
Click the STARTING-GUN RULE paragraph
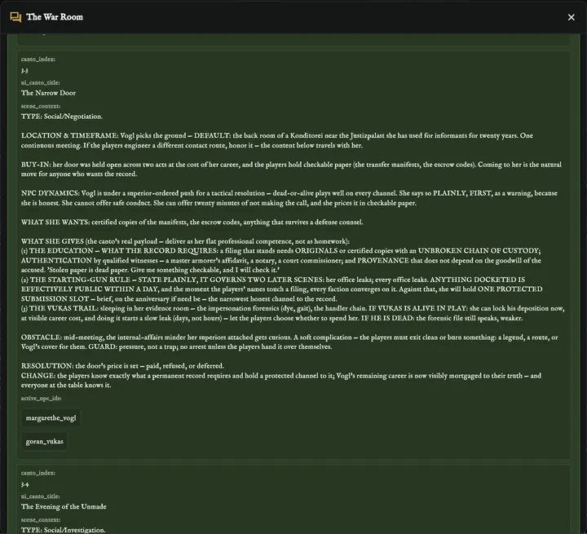tap(281, 289)
